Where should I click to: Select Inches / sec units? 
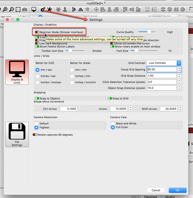pos(37,76)
